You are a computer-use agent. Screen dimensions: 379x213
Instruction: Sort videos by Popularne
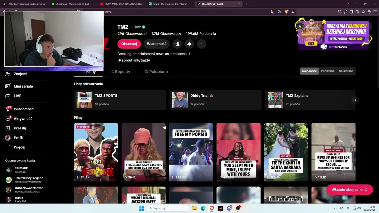pyautogui.click(x=328, y=71)
